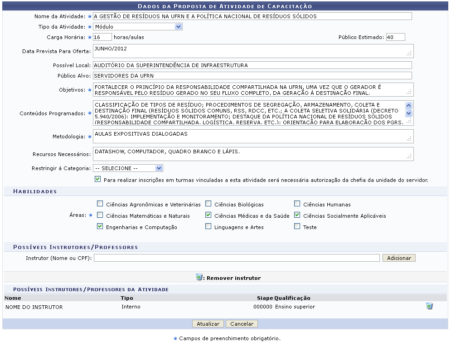Expand the Restringir à Categoria dropdown
Viewport: 451px width, 347px height.
click(128, 168)
